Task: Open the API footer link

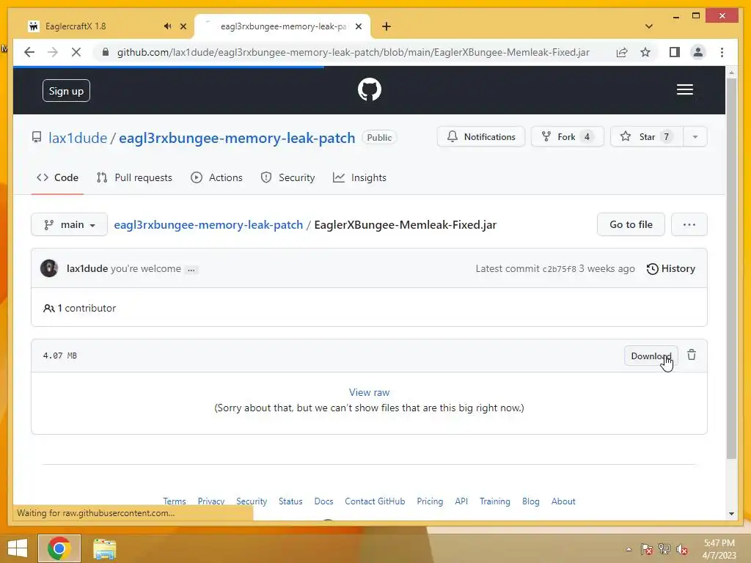Action: pyautogui.click(x=461, y=501)
